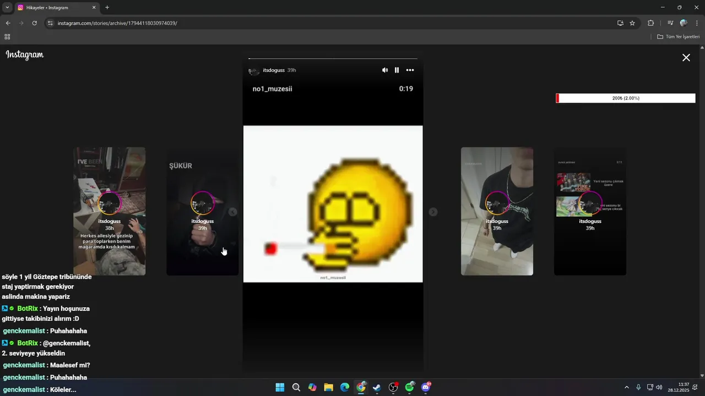Viewport: 705px width, 396px height.
Task: Open Windows Search from the taskbar
Action: tap(296, 387)
